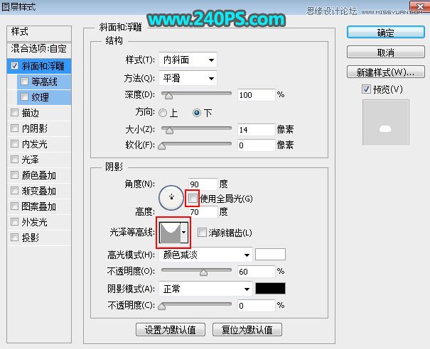Image resolution: width=430 pixels, height=349 pixels.
Task: Open the 方法 平滑 dropdown
Action: tap(188, 78)
